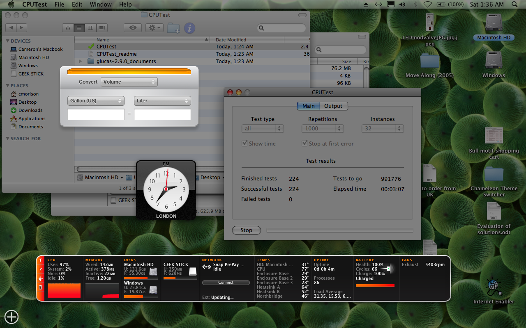526x328 pixels.
Task: Open the Test type dropdown
Action: coord(263,128)
